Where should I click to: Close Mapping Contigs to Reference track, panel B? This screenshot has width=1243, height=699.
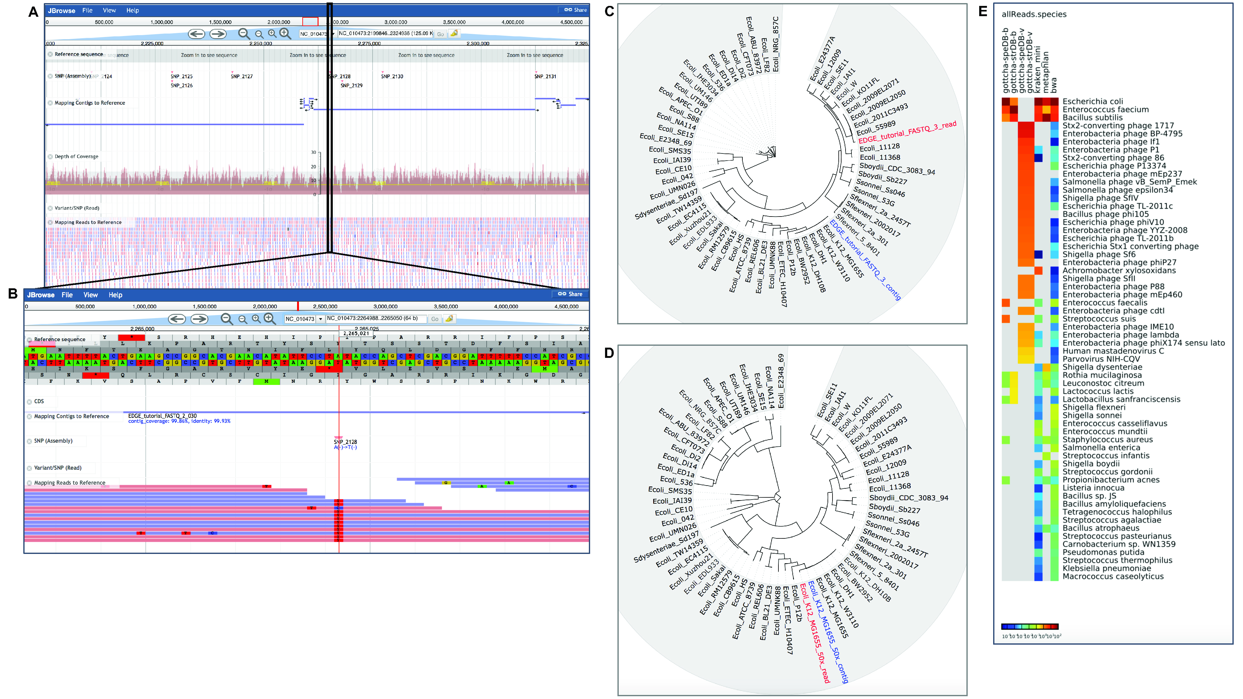(x=30, y=417)
